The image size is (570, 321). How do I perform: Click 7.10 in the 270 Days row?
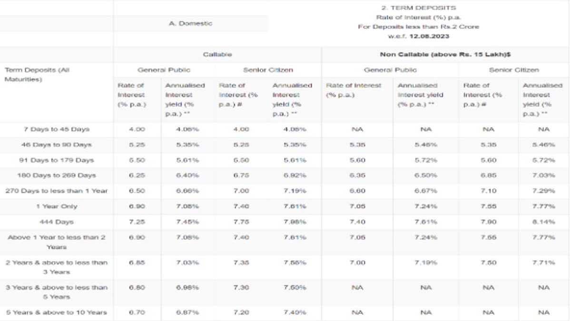[x=489, y=191]
